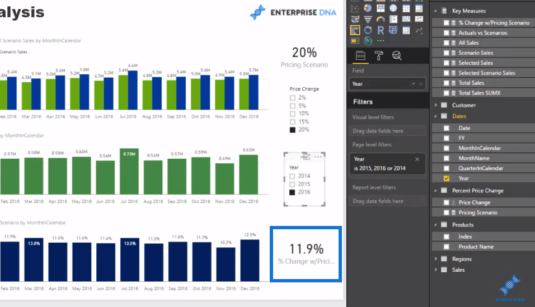
Task: Select the Total Sales SUMX measure
Action: pos(480,93)
